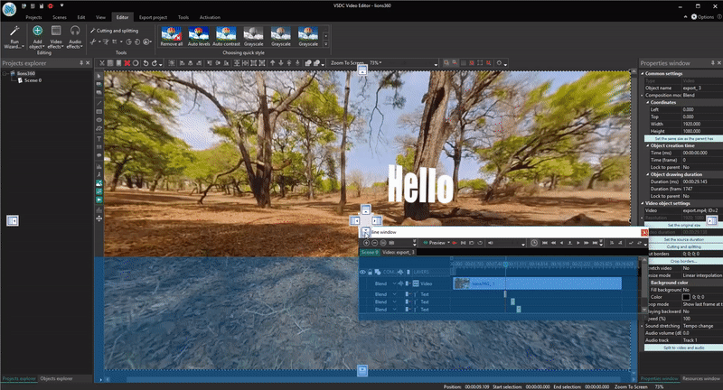
Task: Click the undo arrow icon
Action: [146, 63]
